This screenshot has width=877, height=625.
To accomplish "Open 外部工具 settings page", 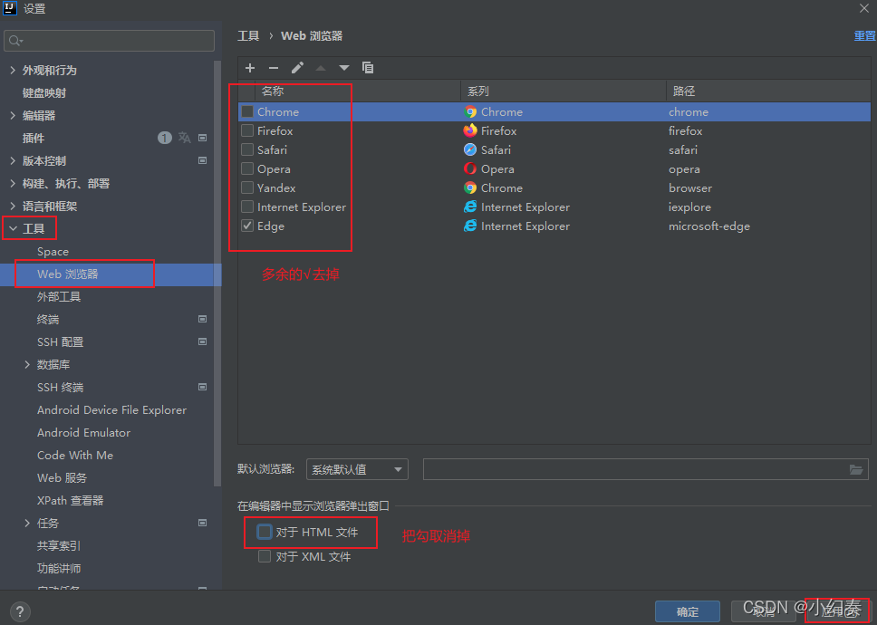I will [59, 296].
